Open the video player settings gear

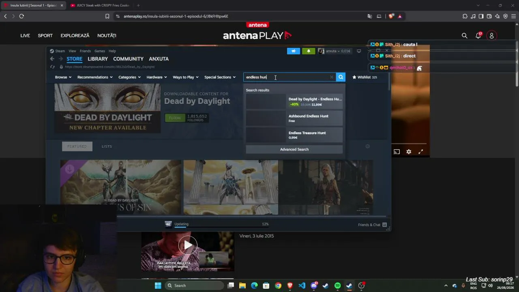pos(409,152)
